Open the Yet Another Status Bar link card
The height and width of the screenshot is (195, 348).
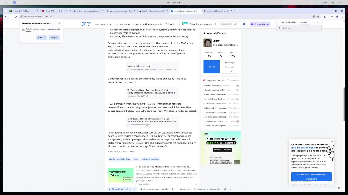click(152, 93)
